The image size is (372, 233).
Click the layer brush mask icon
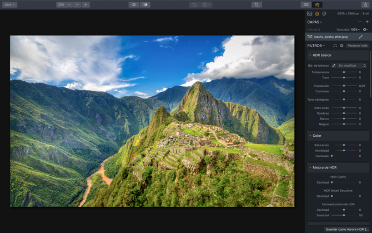click(361, 37)
